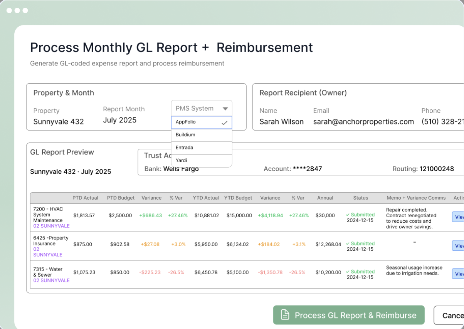Click the YTD actual value $6,450.78
This screenshot has width=464, height=329.
point(206,272)
